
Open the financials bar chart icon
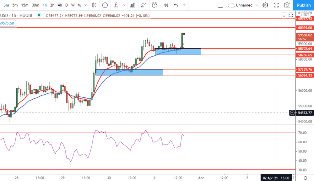[133, 5]
